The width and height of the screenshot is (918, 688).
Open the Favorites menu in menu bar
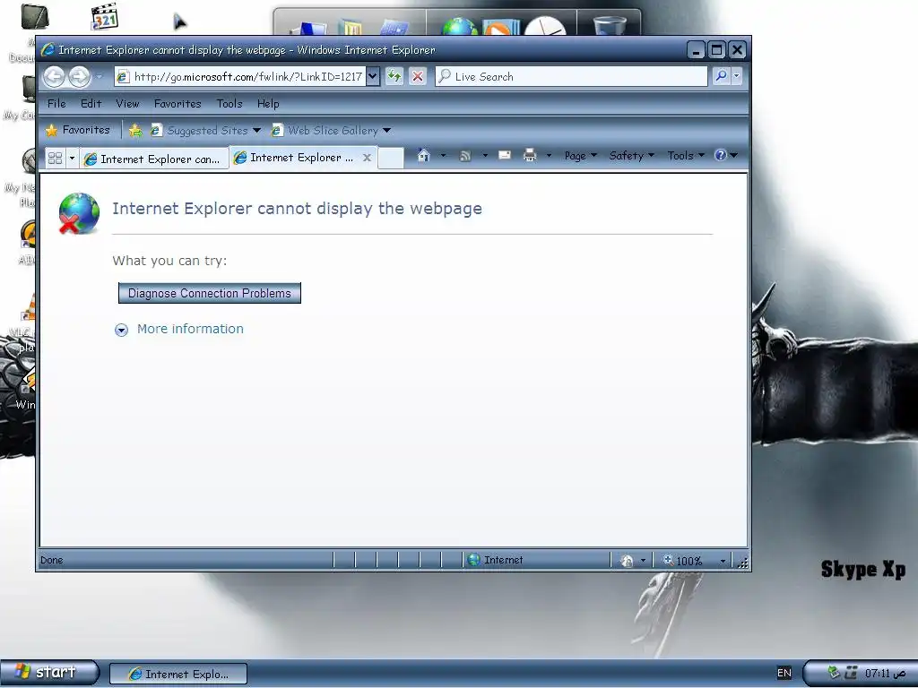point(178,104)
